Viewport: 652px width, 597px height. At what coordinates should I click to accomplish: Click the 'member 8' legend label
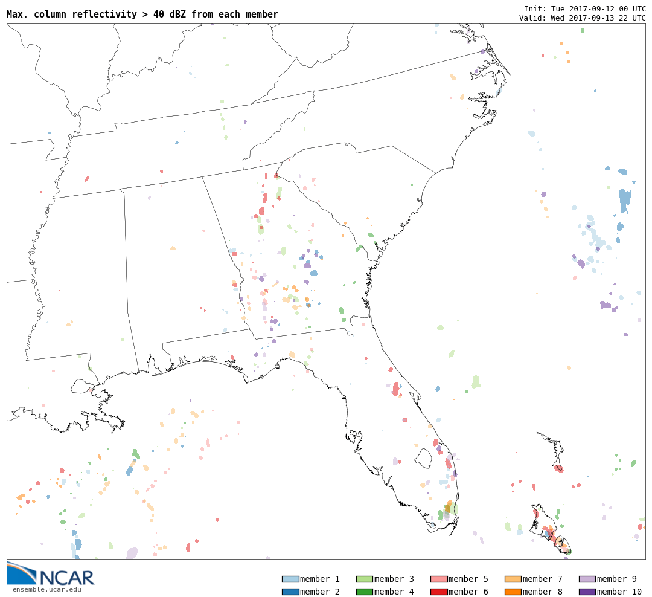coord(543,592)
